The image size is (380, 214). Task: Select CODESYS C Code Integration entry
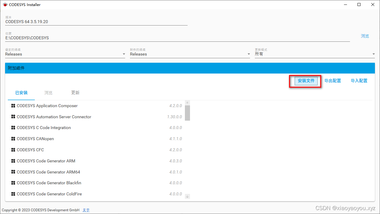[x=96, y=128]
